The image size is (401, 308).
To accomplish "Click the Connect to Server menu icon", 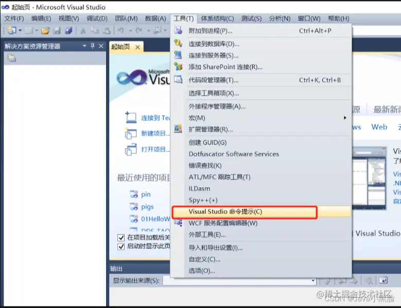I will [x=178, y=55].
